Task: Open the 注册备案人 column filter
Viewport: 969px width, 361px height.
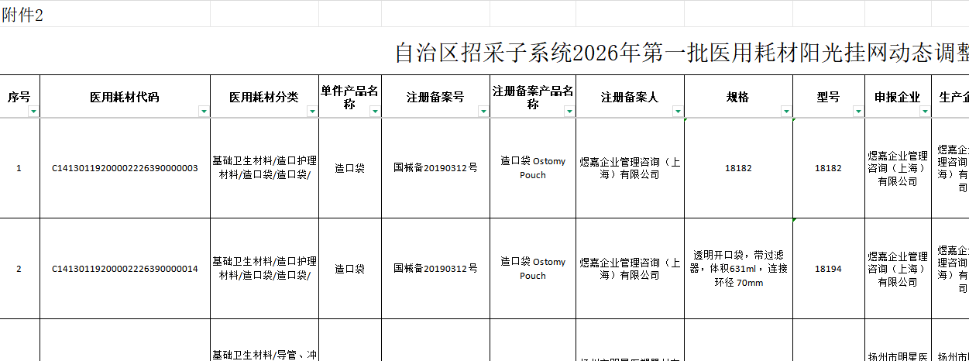Action: tap(678, 112)
